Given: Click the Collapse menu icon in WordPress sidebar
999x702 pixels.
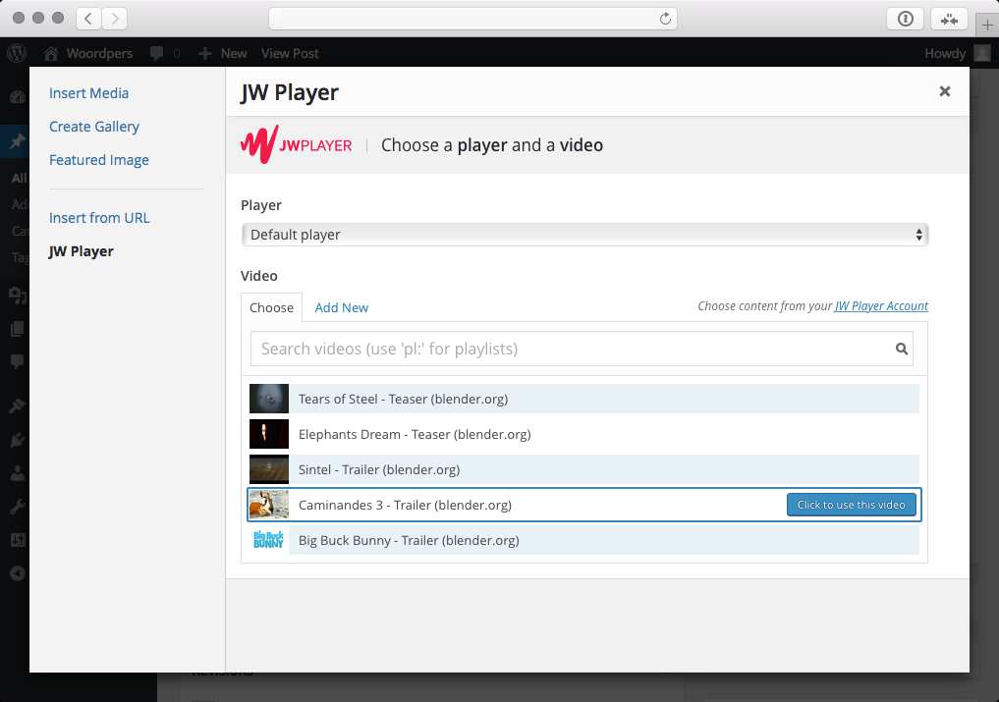Looking at the screenshot, I should point(18,573).
